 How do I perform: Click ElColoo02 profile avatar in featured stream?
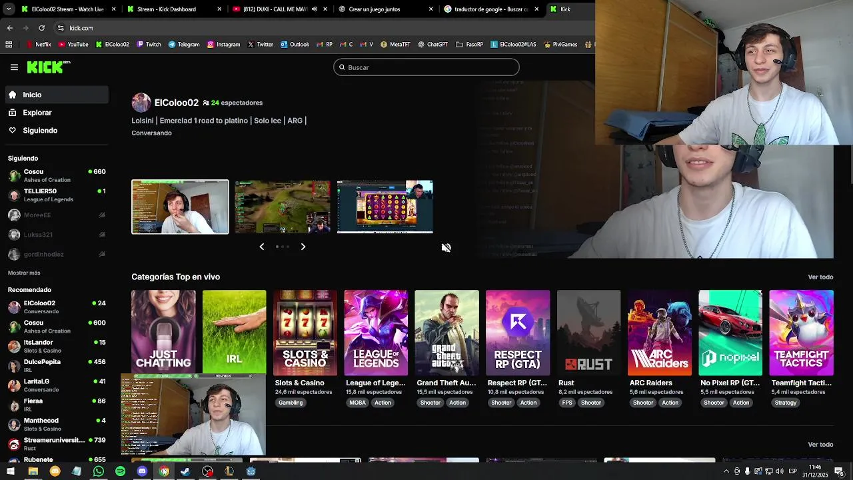pos(141,103)
